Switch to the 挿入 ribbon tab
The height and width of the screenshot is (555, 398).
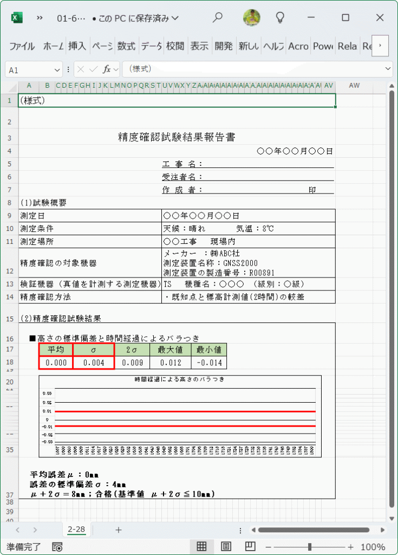tap(77, 46)
